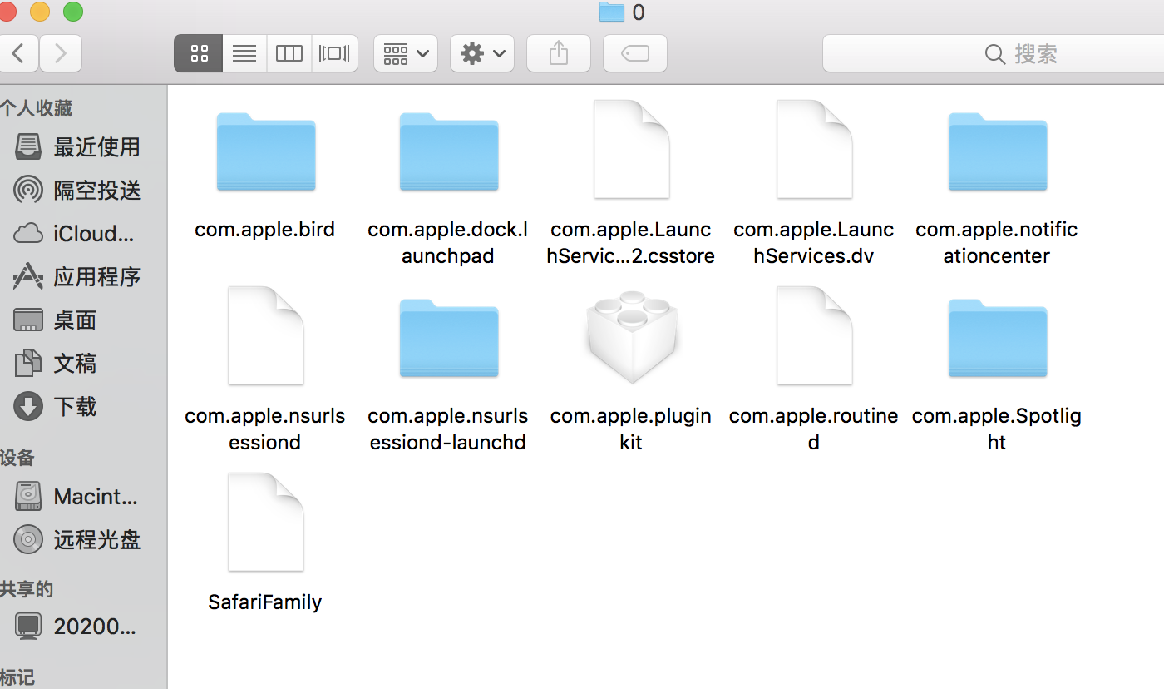This screenshot has height=689, width=1164.
Task: Click the com.apple.routined name label
Action: coord(814,429)
